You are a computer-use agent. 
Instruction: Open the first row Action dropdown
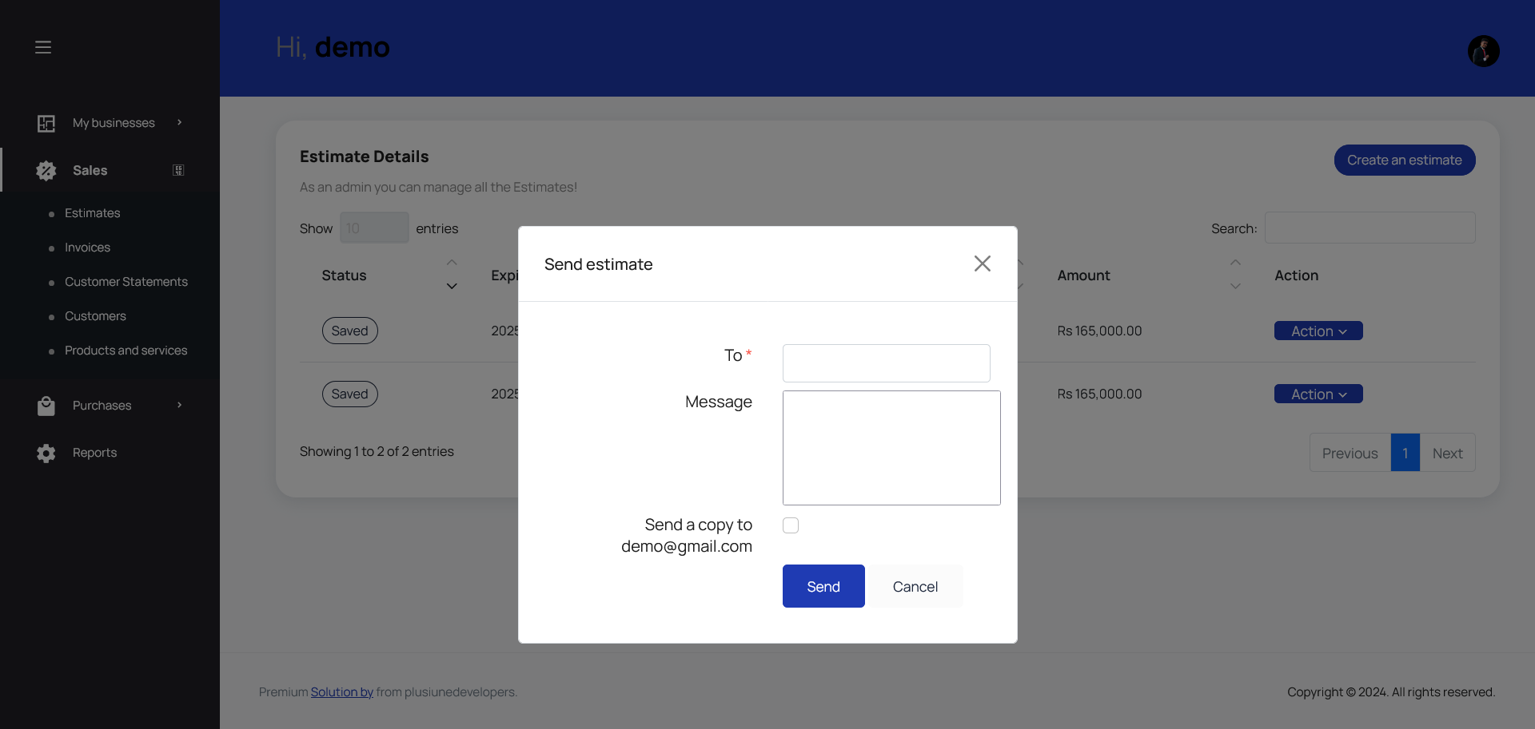pos(1318,330)
